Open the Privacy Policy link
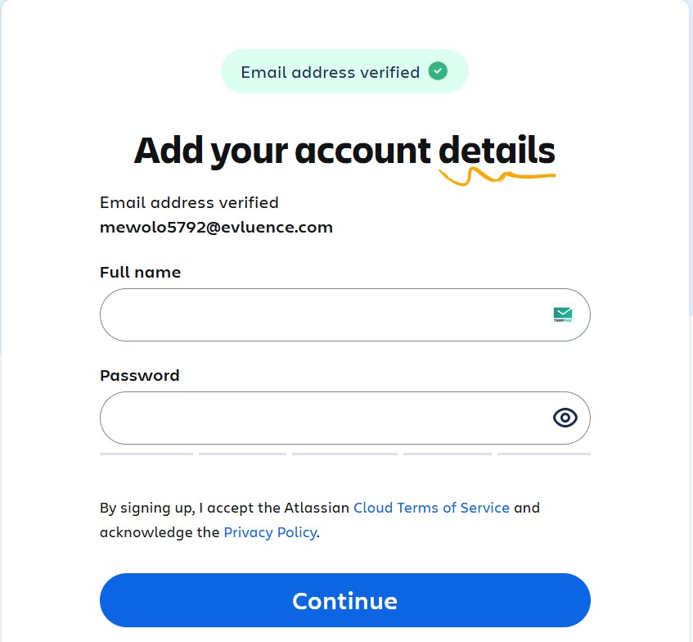This screenshot has height=642, width=693. 270,532
